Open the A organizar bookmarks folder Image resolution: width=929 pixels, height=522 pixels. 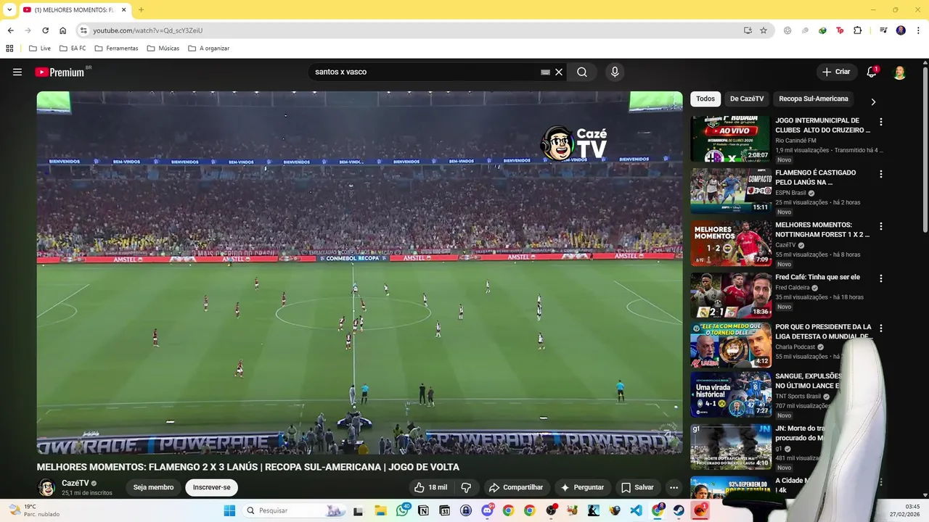click(208, 49)
